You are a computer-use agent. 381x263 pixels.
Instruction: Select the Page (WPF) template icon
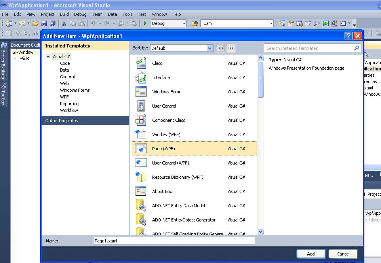pos(141,148)
